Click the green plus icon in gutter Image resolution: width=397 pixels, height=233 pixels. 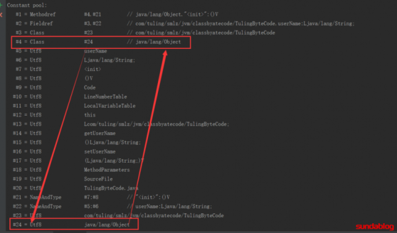pyautogui.click(x=1, y=5)
